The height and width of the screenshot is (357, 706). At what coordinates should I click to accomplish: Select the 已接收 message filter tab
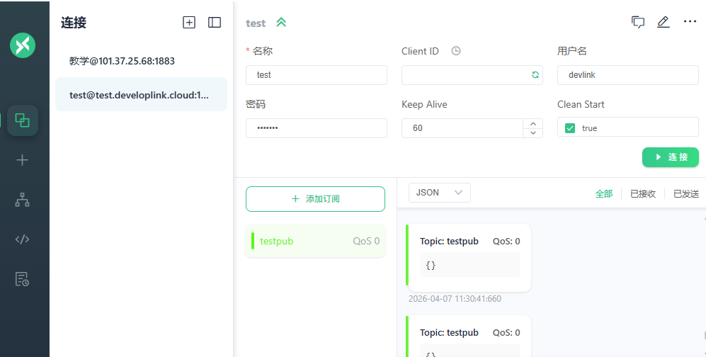[643, 193]
